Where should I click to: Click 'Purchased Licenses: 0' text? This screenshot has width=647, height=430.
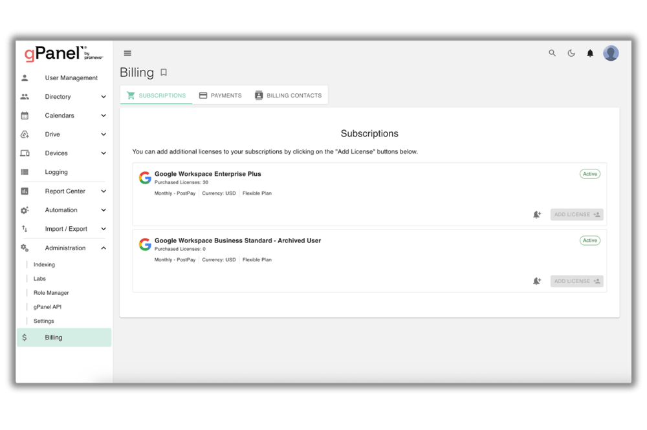[x=180, y=249]
